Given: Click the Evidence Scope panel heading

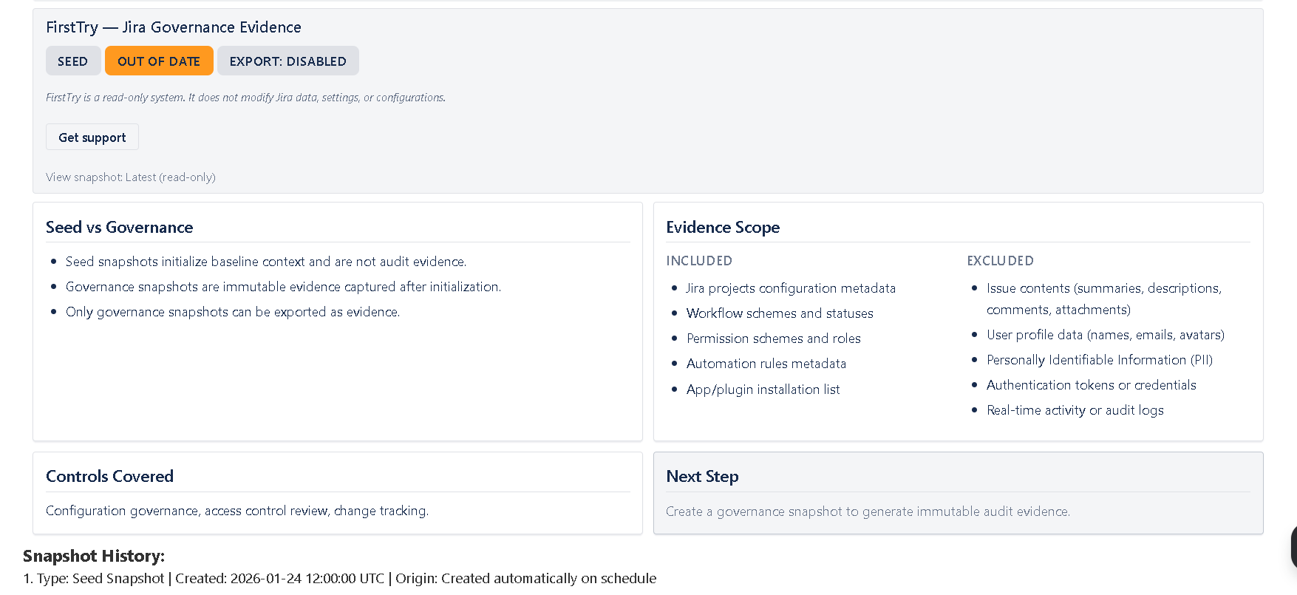Looking at the screenshot, I should pyautogui.click(x=723, y=227).
